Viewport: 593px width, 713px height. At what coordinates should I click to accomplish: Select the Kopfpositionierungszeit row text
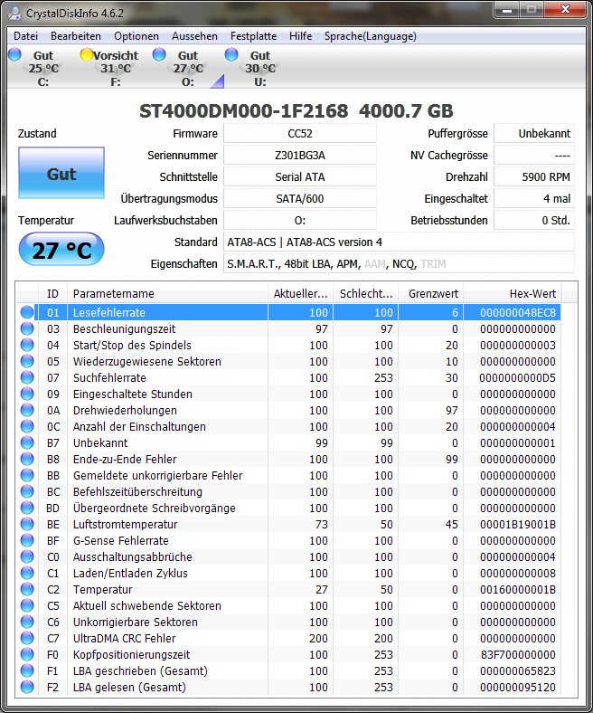[131, 655]
